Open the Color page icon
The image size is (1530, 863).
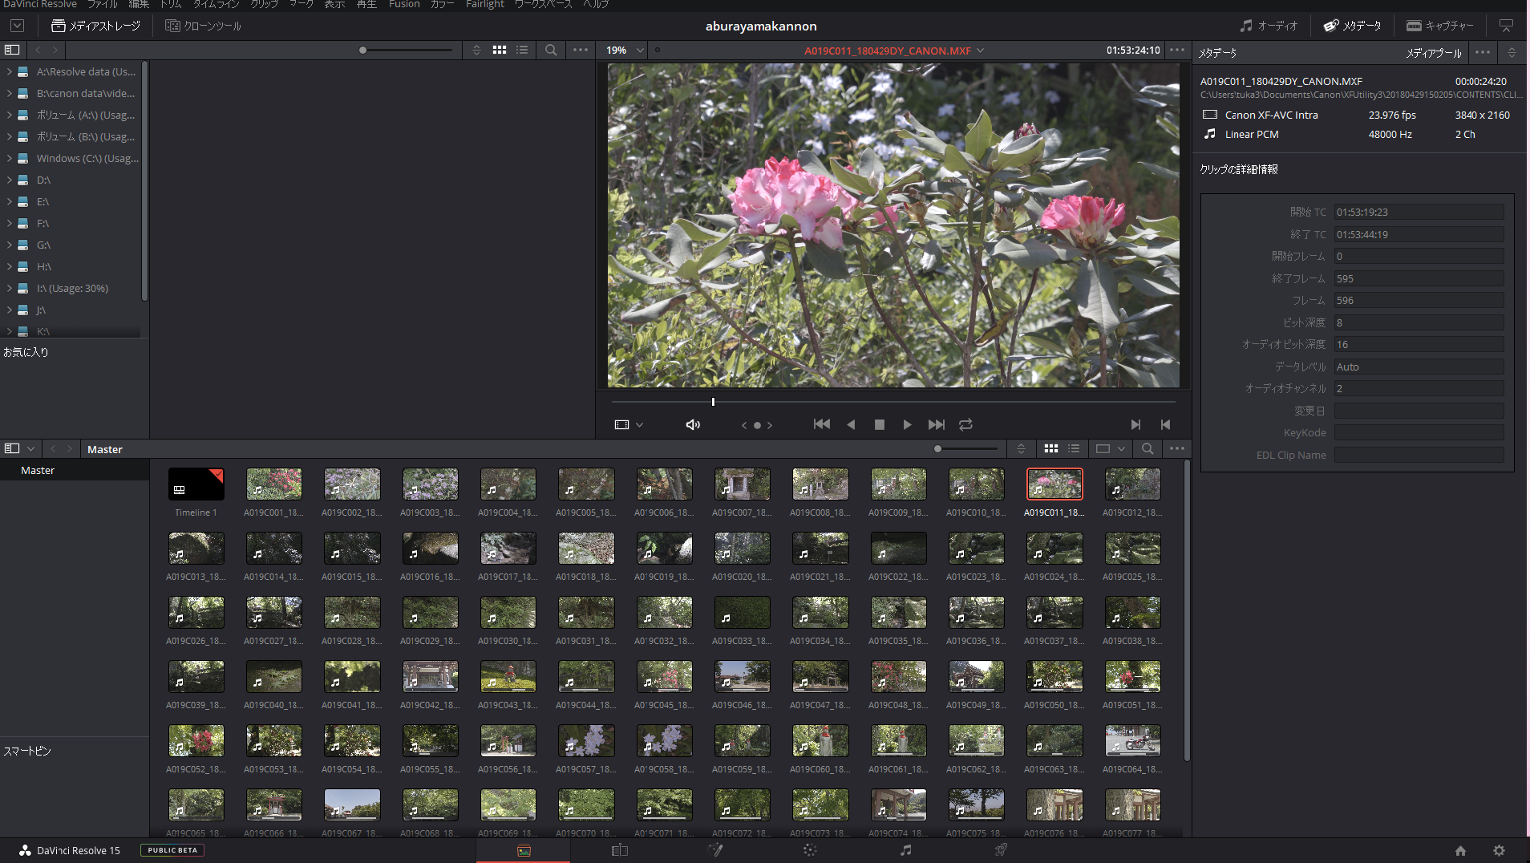coord(810,850)
